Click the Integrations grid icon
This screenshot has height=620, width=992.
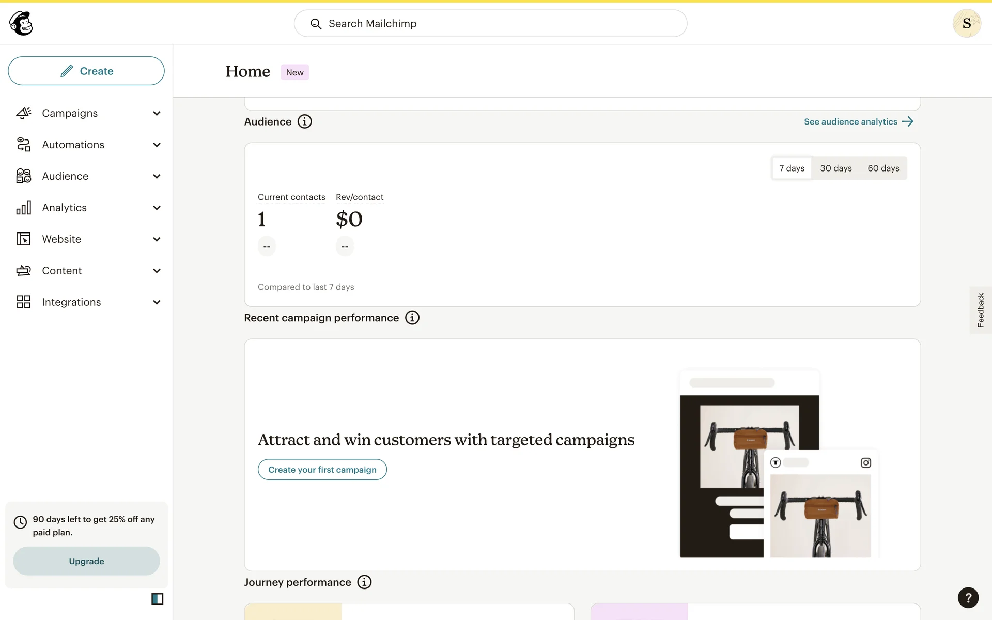24,302
